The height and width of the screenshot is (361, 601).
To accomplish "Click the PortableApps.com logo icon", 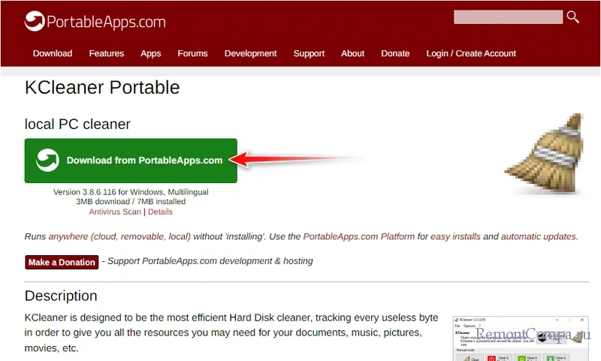I will click(x=35, y=21).
